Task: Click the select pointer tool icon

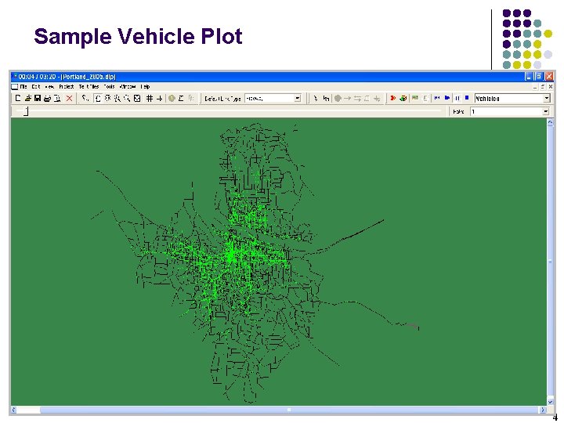Action: tap(316, 98)
